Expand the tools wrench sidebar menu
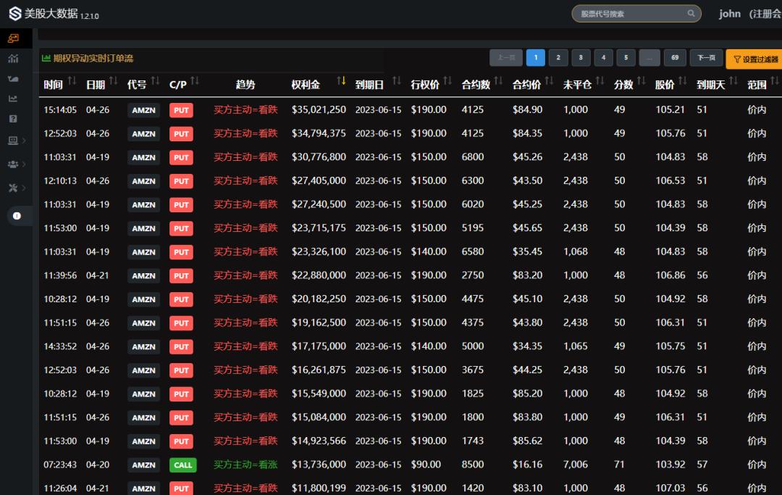Image resolution: width=782 pixels, height=495 pixels. pyautogui.click(x=16, y=188)
